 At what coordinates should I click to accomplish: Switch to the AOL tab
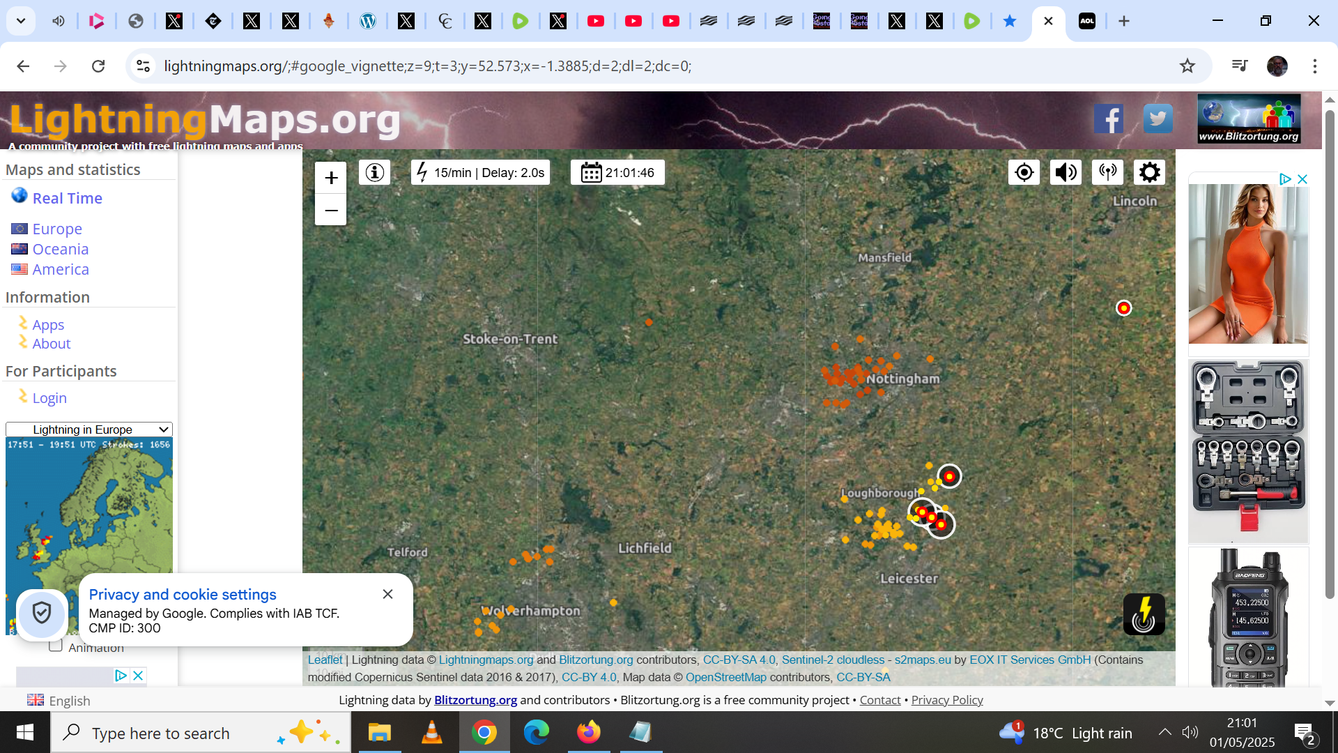pos(1087,21)
